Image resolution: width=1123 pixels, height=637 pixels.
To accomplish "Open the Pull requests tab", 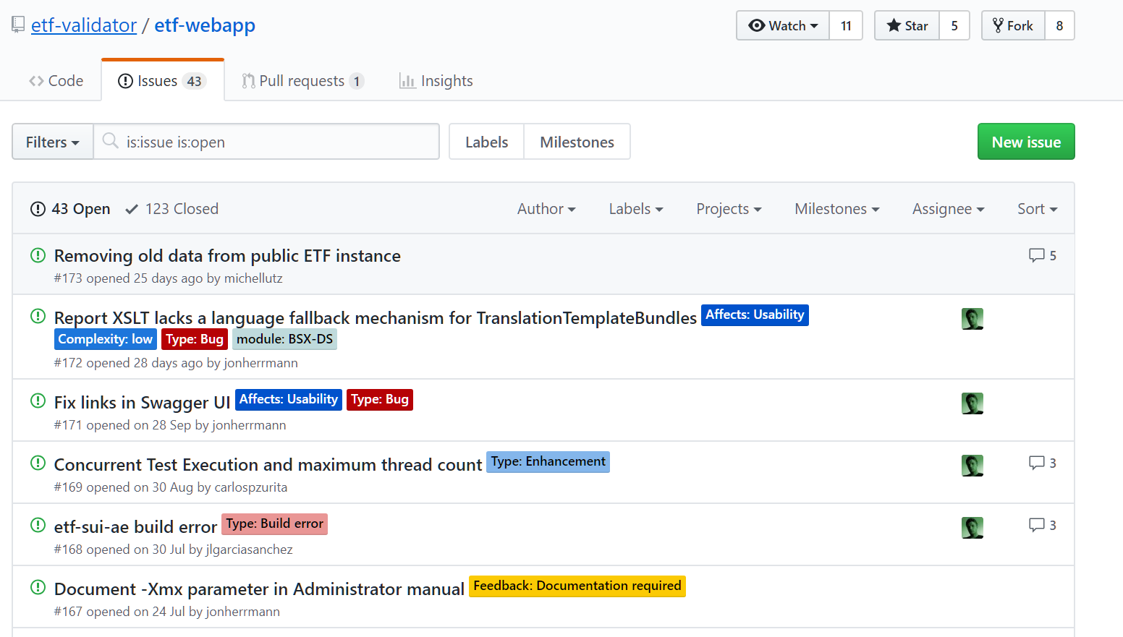I will [302, 81].
